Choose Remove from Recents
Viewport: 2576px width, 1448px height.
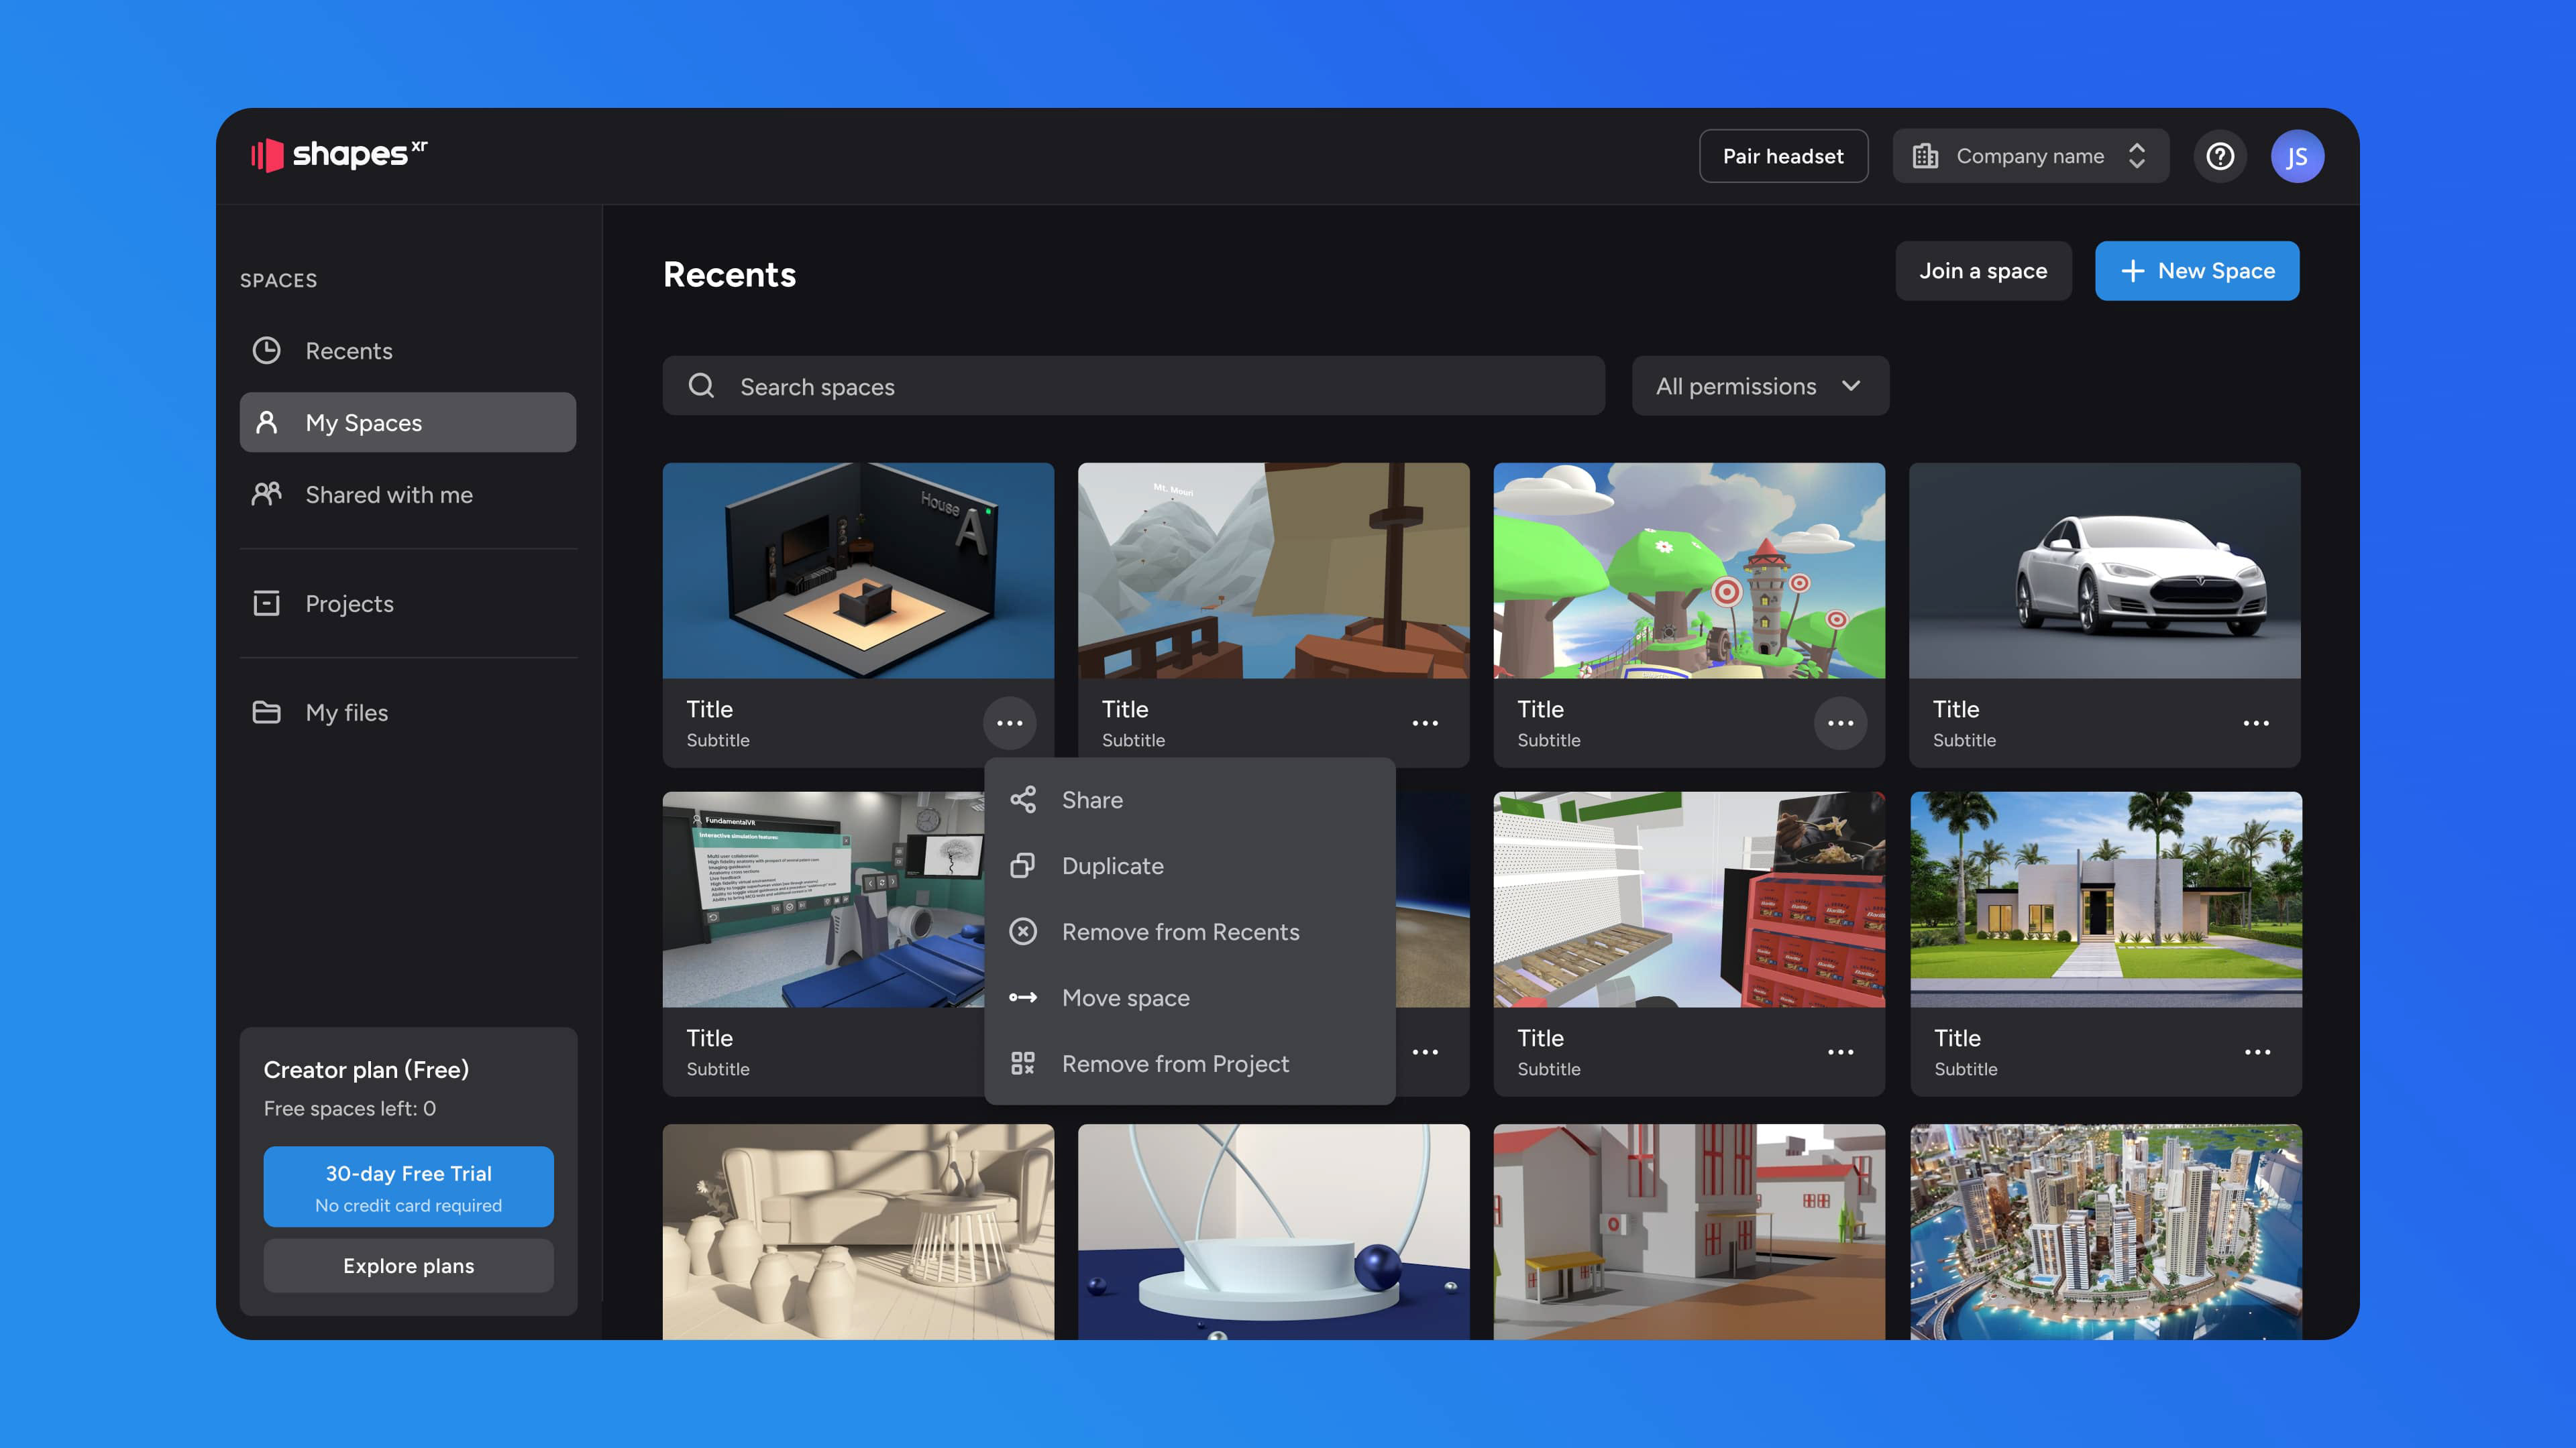click(x=1180, y=932)
